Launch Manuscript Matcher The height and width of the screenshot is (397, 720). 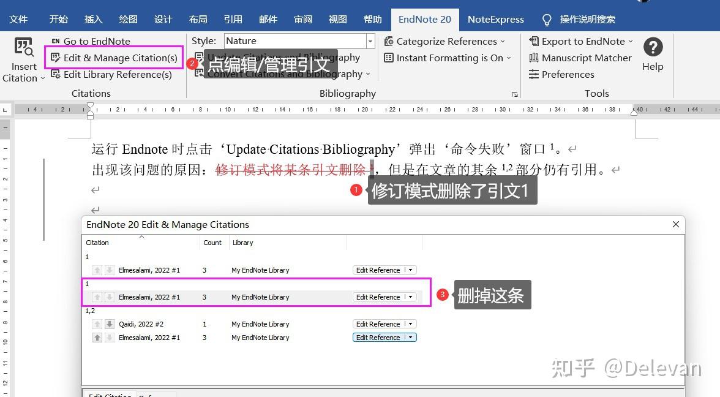click(580, 58)
